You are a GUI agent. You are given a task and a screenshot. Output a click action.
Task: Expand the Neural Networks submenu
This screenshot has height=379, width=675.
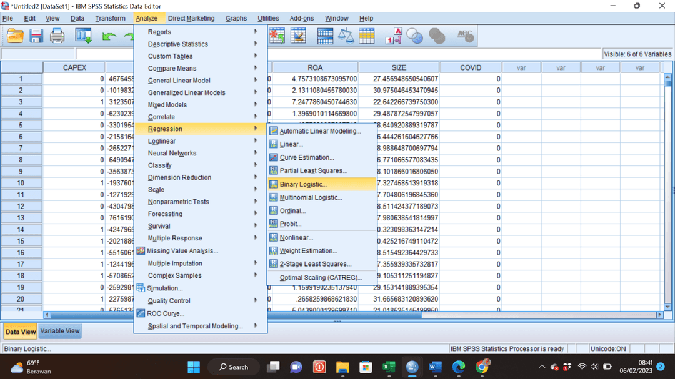coord(201,153)
